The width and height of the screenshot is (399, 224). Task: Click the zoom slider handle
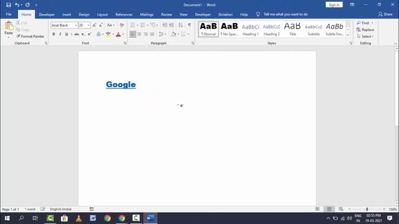pos(367,209)
